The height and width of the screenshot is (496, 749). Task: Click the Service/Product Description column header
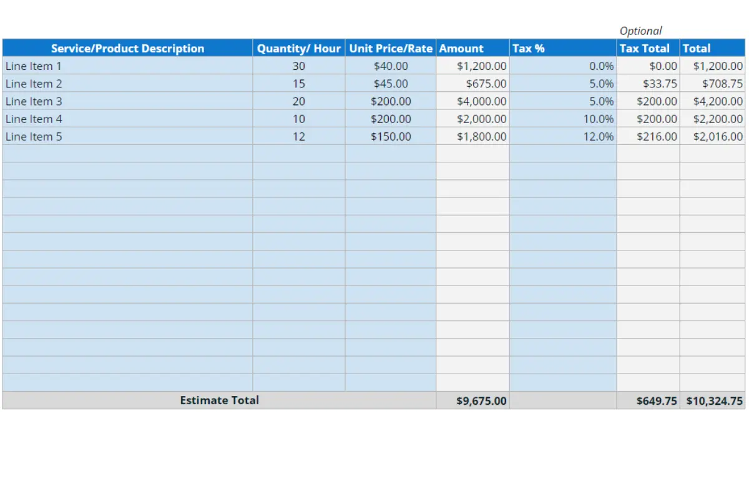click(127, 48)
